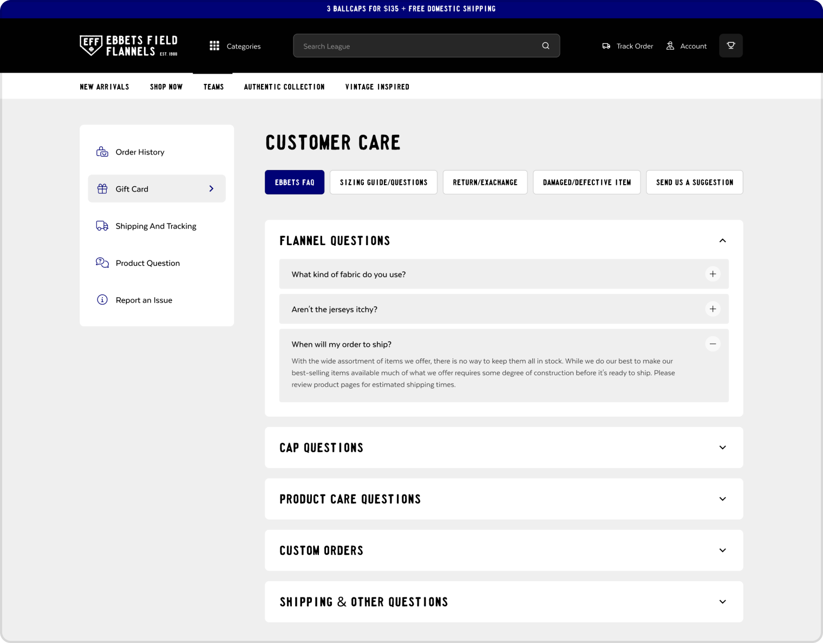Click the Categories label

click(244, 47)
